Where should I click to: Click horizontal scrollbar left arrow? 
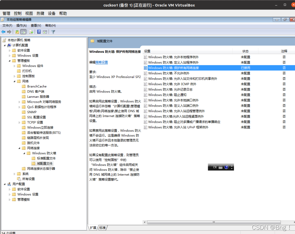(144, 222)
